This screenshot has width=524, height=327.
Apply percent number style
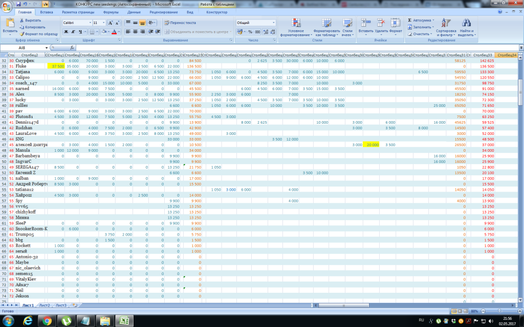point(250,32)
